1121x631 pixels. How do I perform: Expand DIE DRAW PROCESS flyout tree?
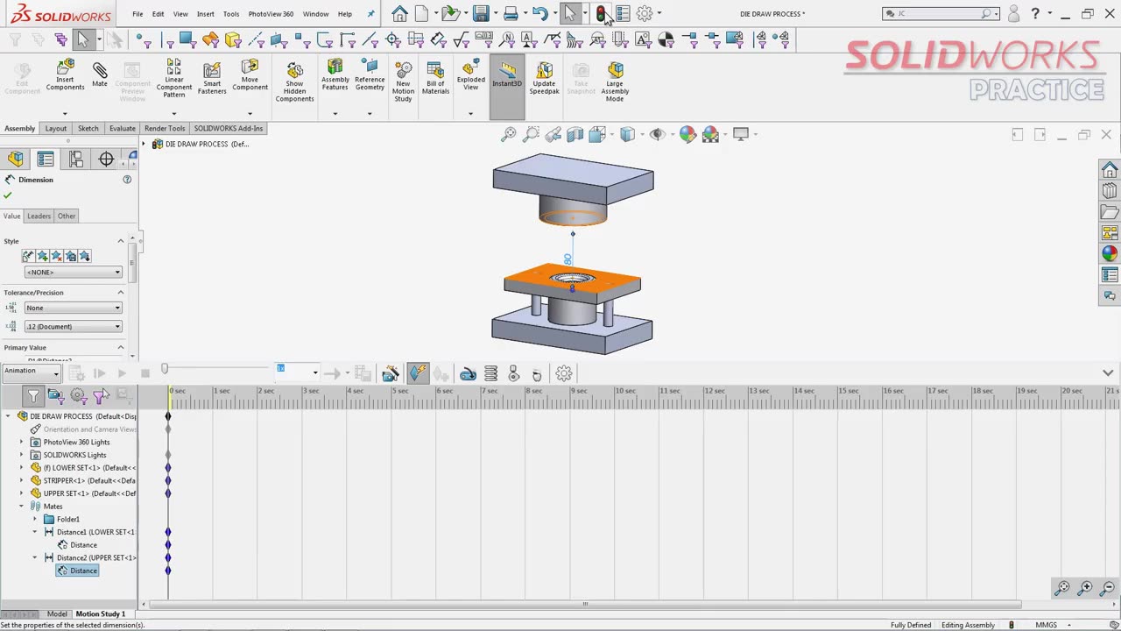click(x=145, y=144)
